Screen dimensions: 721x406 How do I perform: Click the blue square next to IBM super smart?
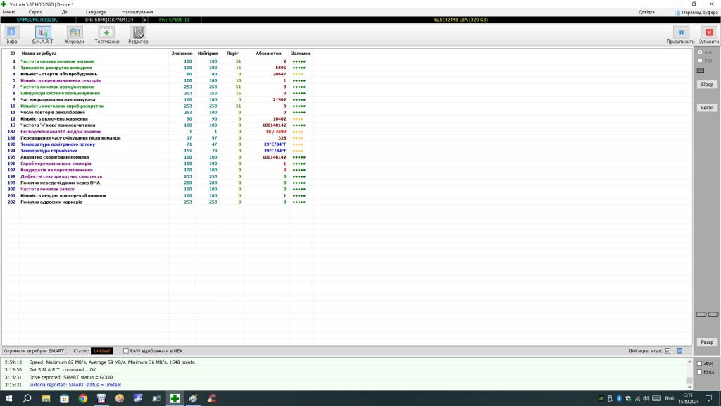click(679, 351)
